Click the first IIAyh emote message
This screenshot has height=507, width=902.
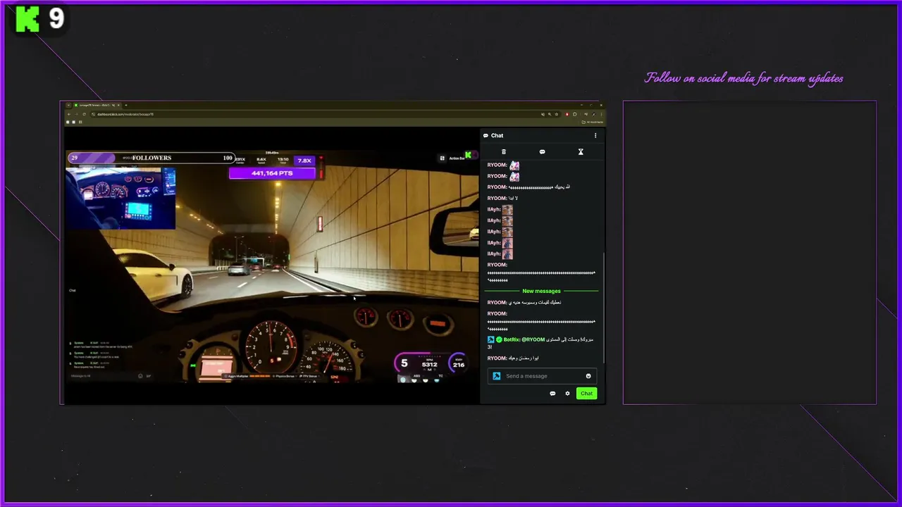[500, 209]
